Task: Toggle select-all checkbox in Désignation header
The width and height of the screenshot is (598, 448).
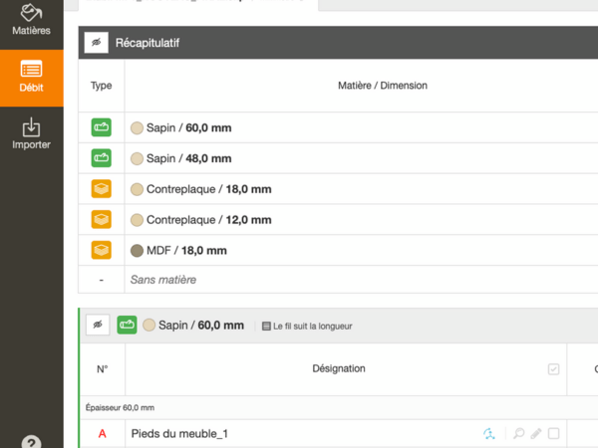Action: click(554, 369)
